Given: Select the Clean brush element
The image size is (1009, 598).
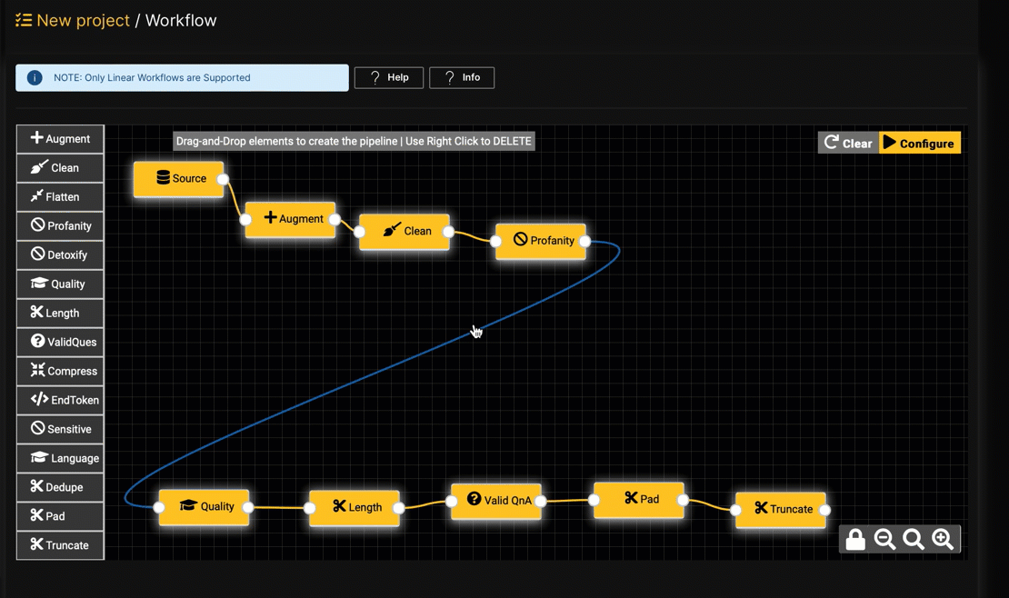Looking at the screenshot, I should (60, 167).
